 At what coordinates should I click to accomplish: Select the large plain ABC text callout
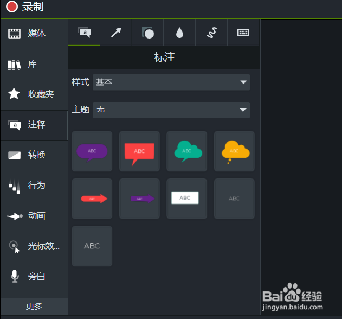pyautogui.click(x=92, y=246)
